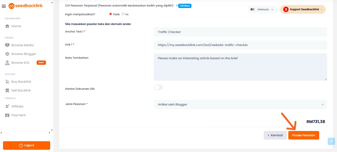Select the Tidak radio option

click(111, 14)
